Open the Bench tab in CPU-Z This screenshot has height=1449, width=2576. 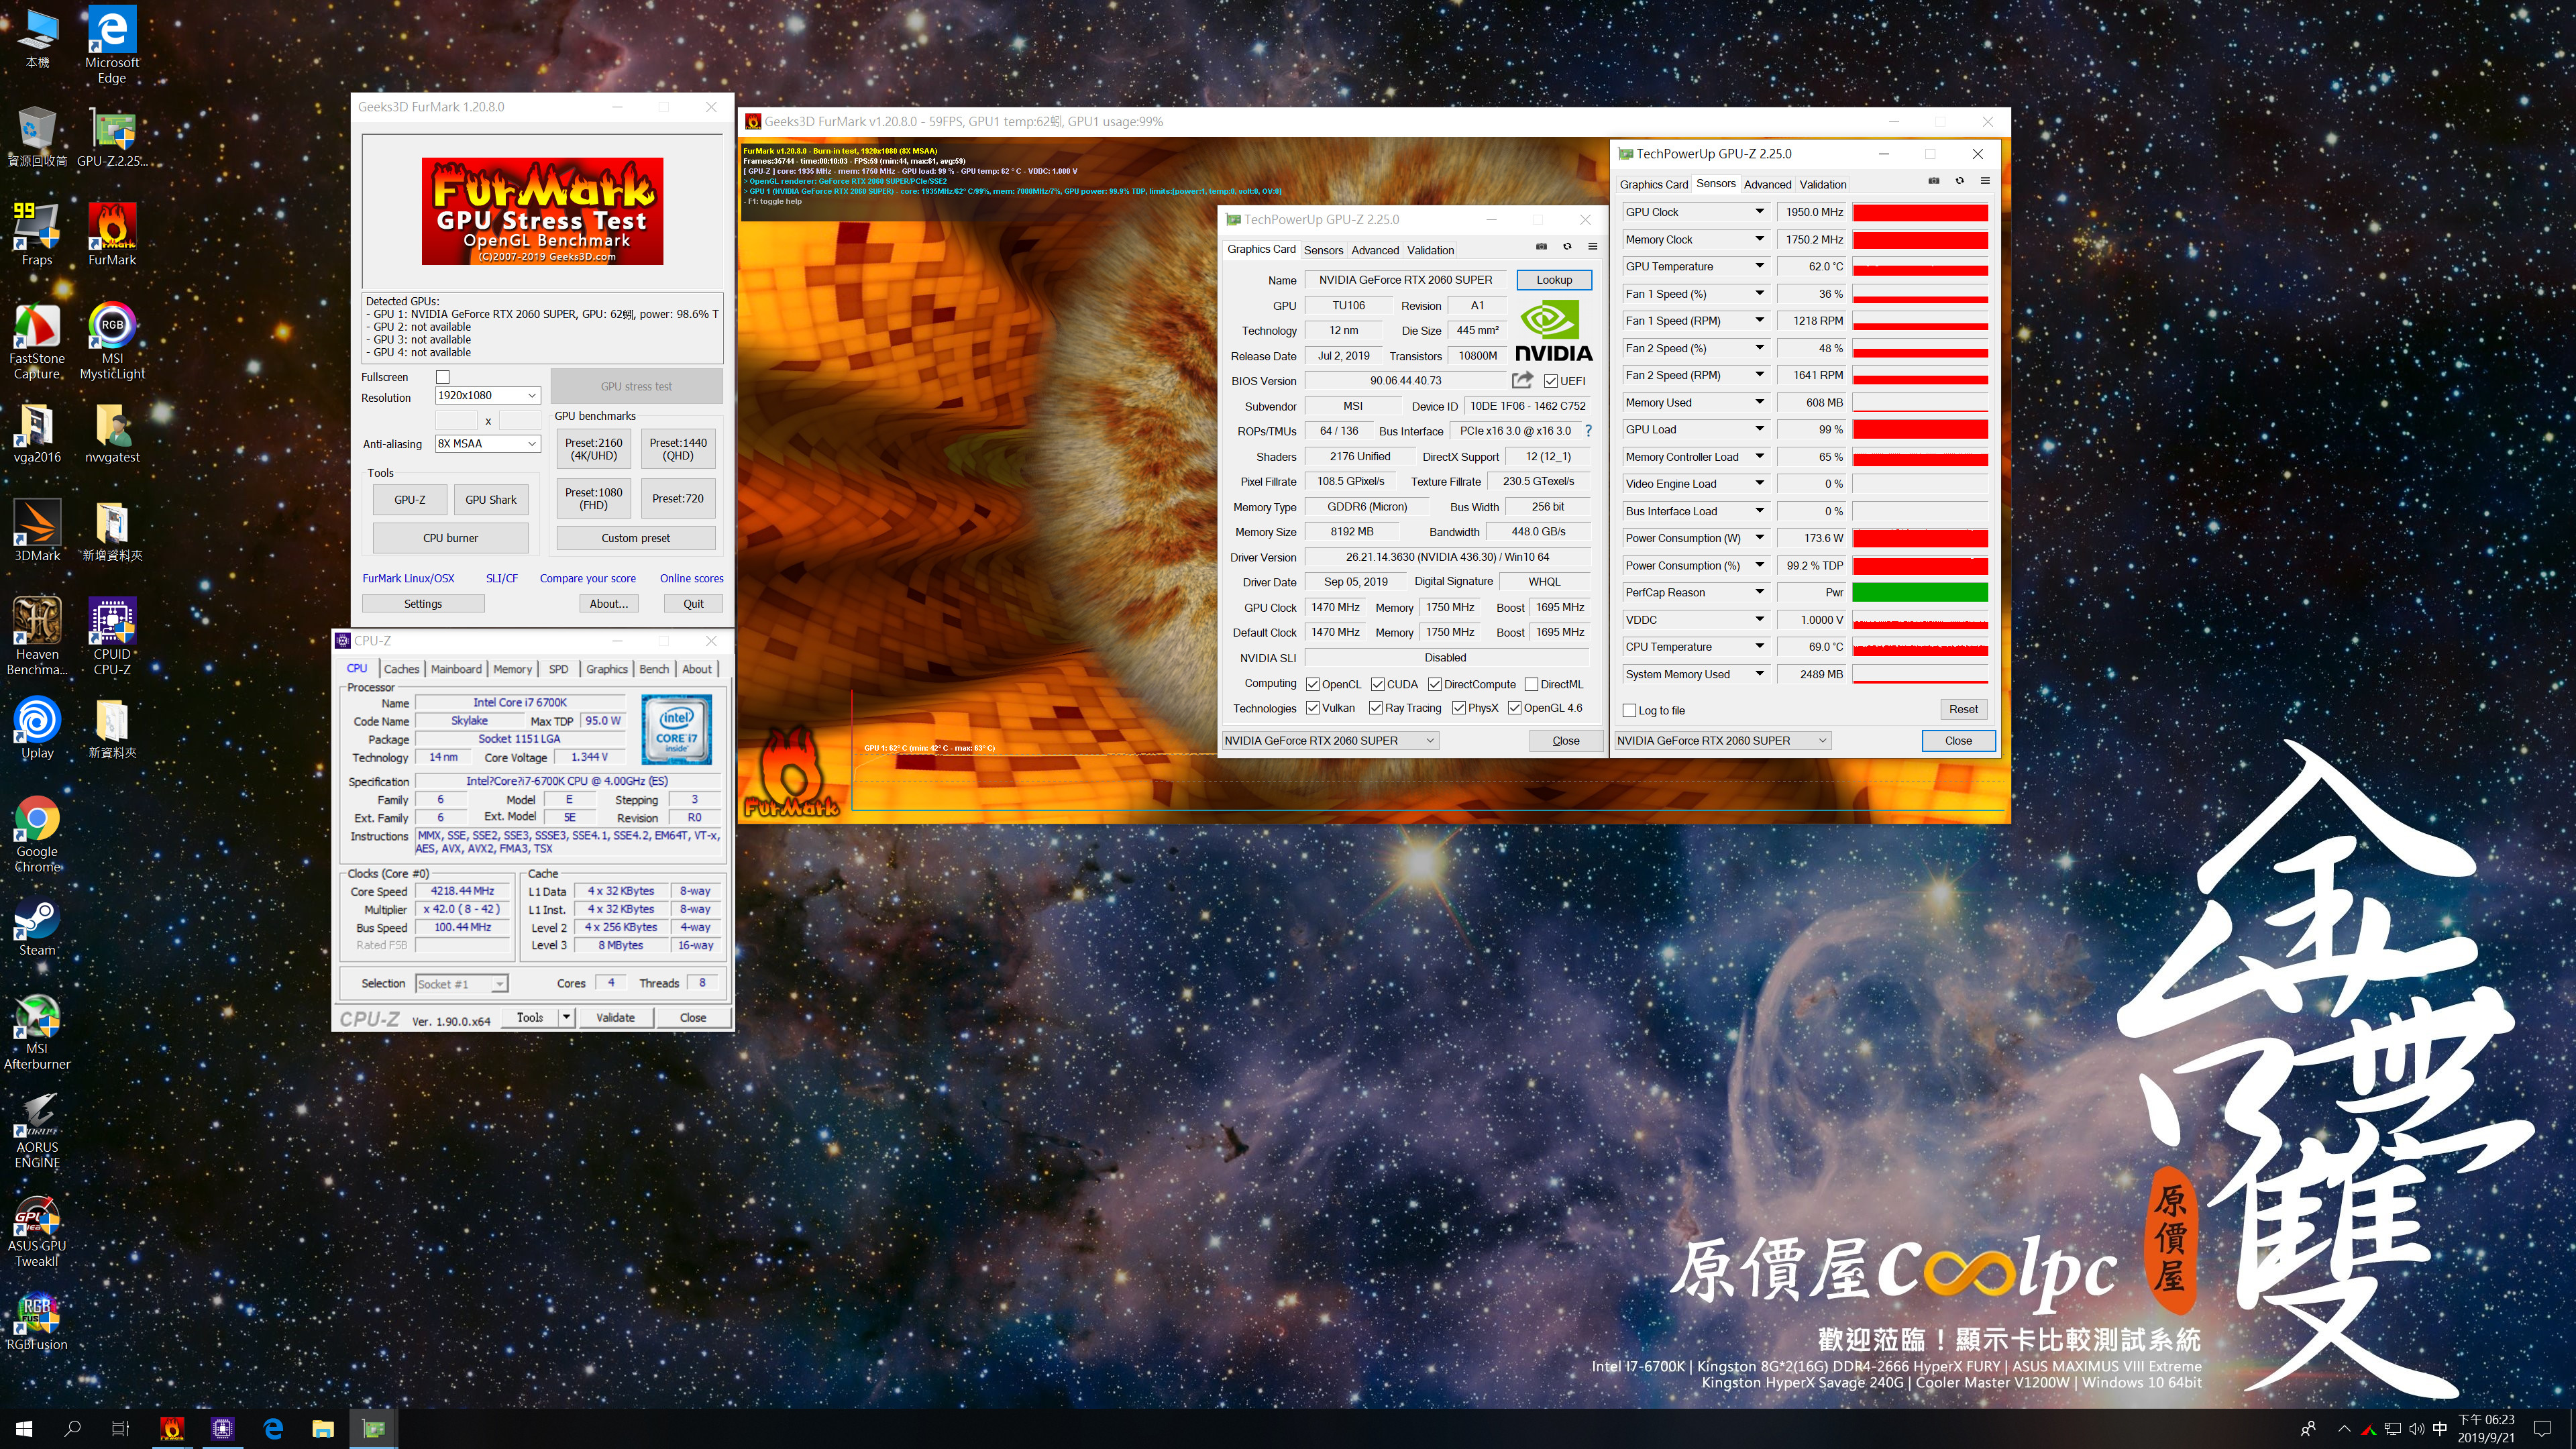point(654,669)
